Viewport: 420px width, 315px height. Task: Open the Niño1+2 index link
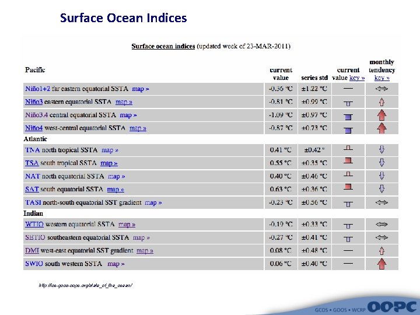(37, 89)
